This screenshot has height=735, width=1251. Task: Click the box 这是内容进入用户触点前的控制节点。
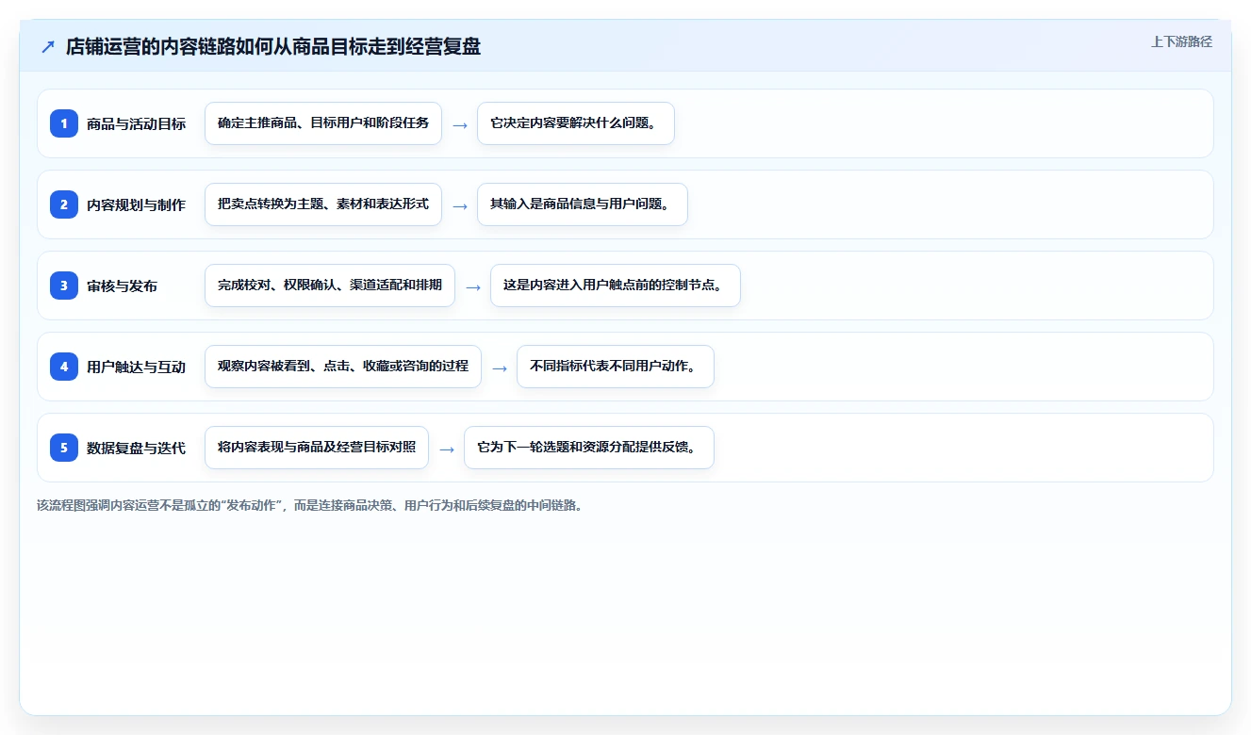(616, 286)
